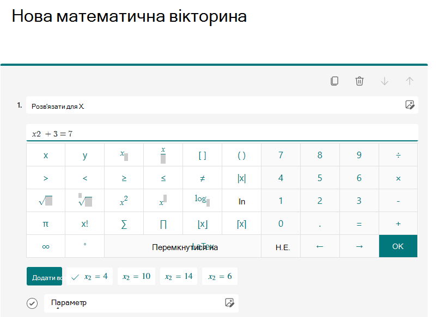This screenshot has height=317, width=438.
Task: Insert the natural log ln key
Action: 242,201
